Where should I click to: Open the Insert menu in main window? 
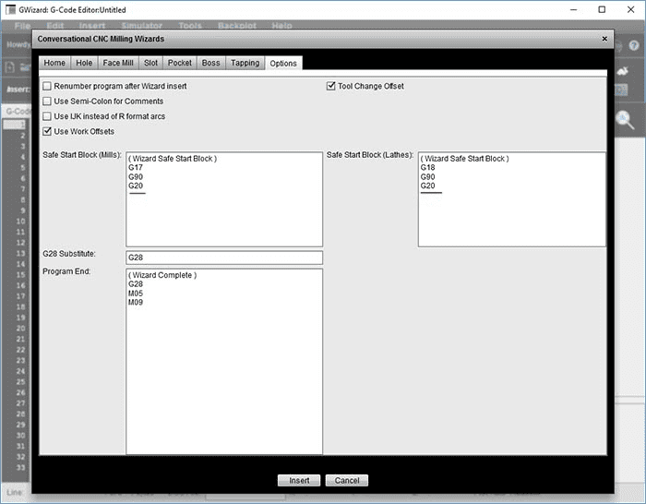pyautogui.click(x=92, y=26)
